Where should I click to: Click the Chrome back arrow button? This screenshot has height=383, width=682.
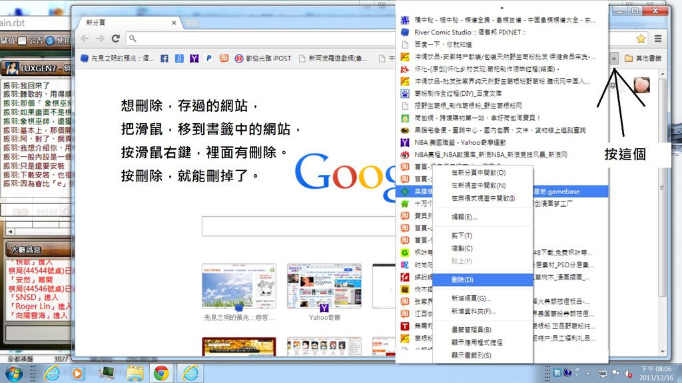85,39
